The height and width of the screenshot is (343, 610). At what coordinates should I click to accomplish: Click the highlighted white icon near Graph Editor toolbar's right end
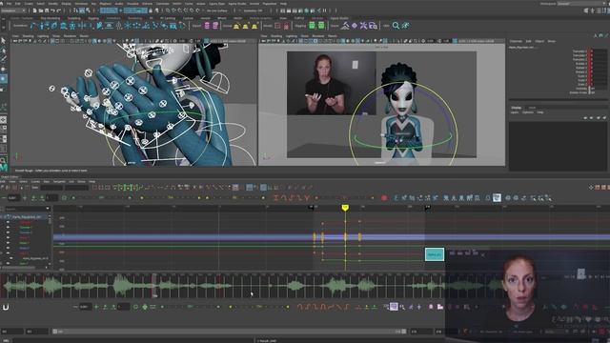pyautogui.click(x=497, y=198)
